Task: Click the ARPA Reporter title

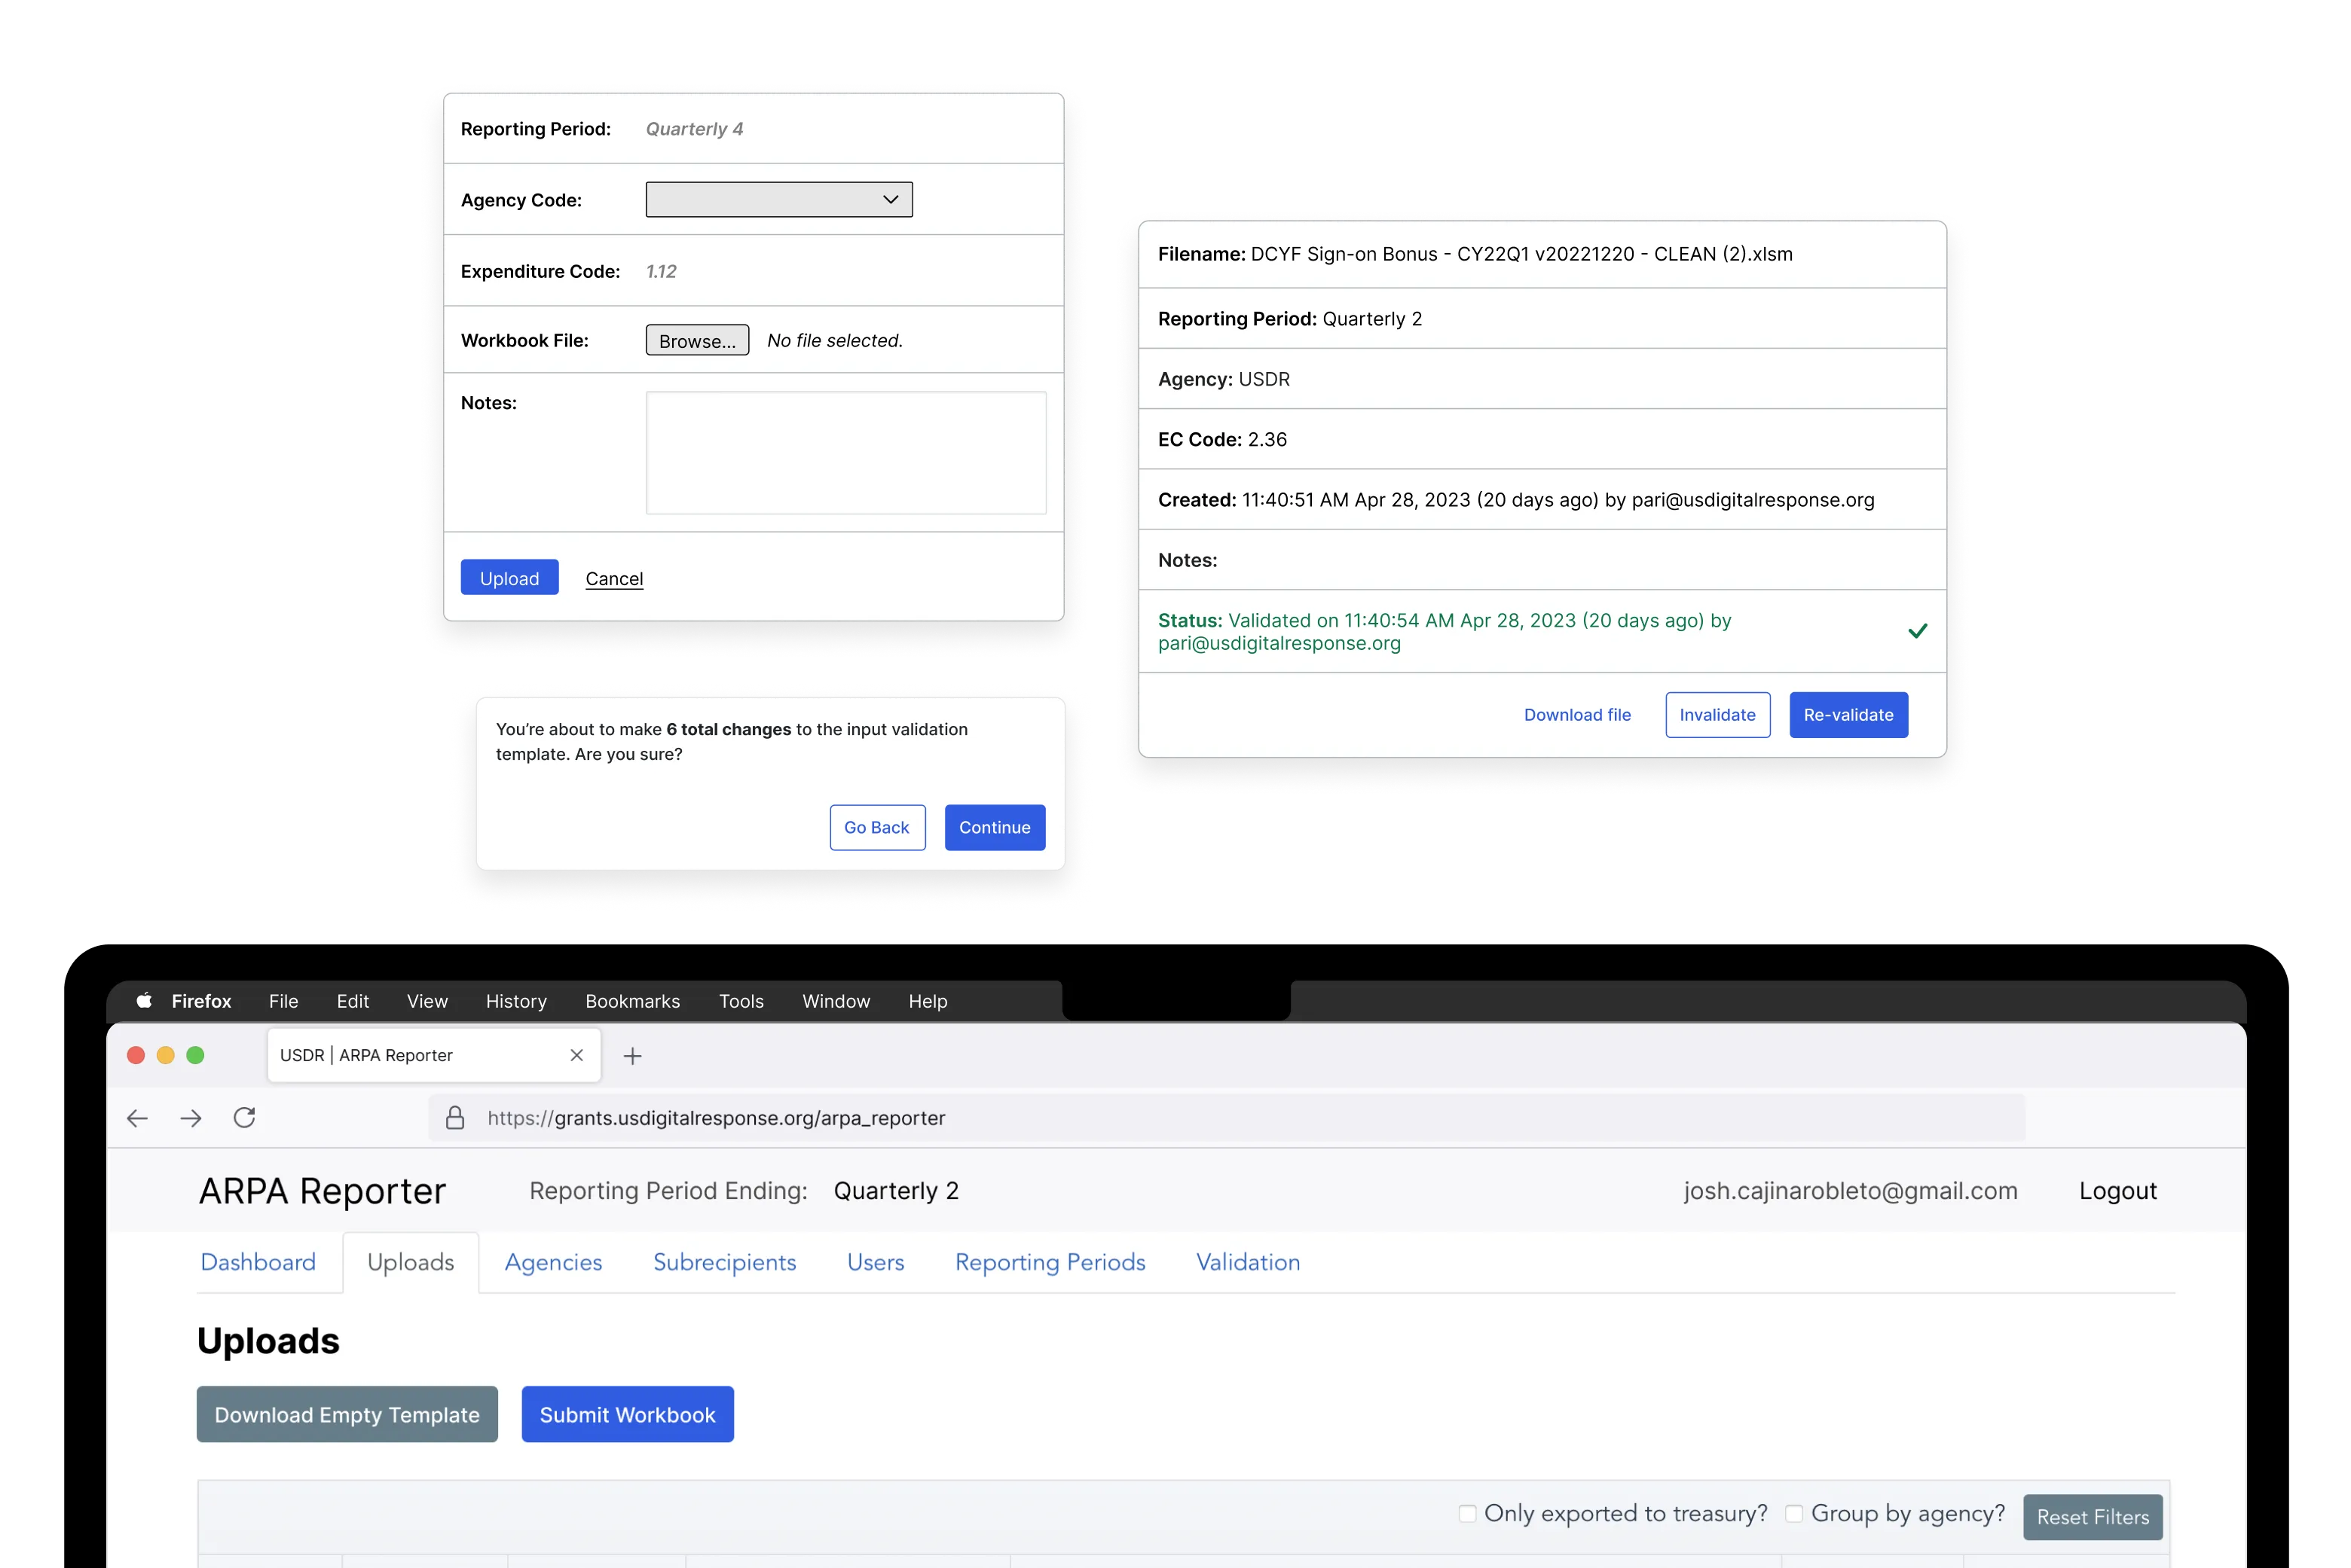Action: [323, 1190]
